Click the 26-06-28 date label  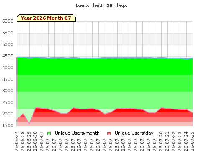point(23,141)
